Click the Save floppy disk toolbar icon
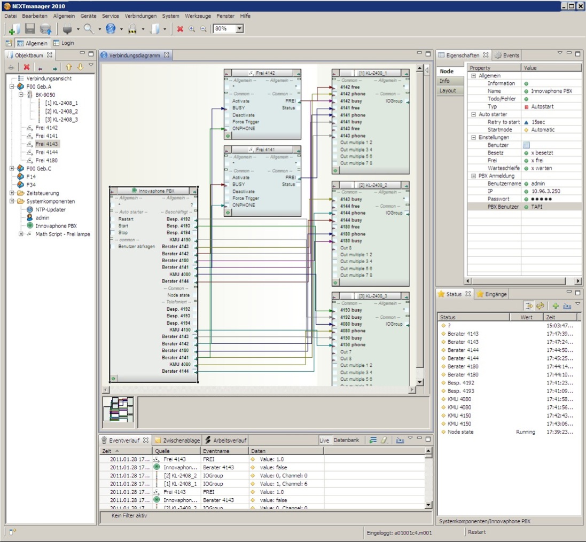The width and height of the screenshot is (586, 542). (x=29, y=28)
